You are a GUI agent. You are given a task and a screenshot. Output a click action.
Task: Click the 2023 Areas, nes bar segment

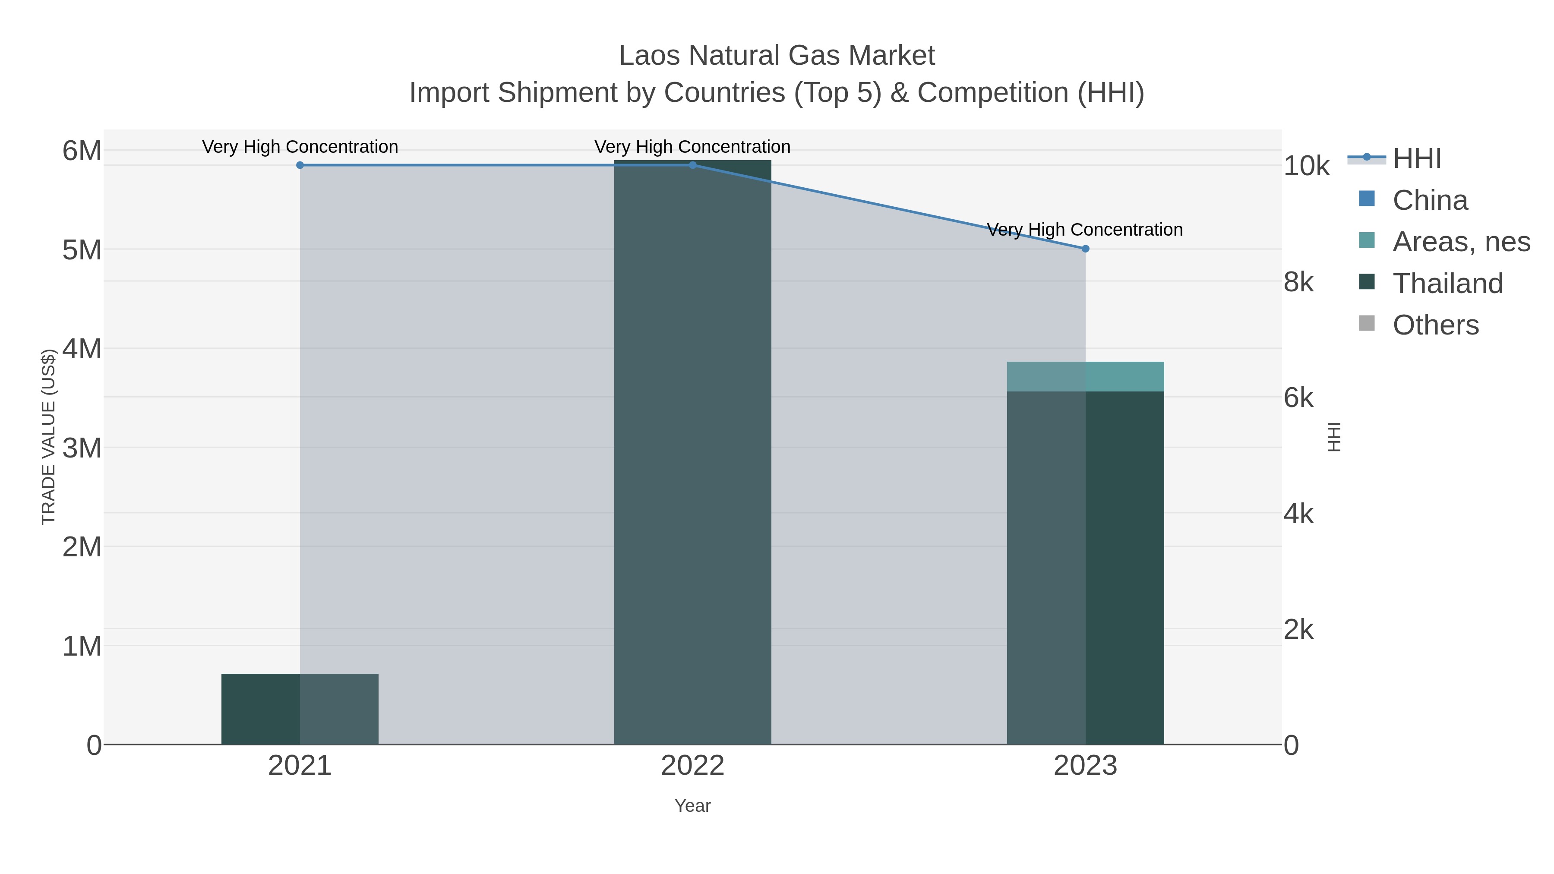pyautogui.click(x=1085, y=376)
